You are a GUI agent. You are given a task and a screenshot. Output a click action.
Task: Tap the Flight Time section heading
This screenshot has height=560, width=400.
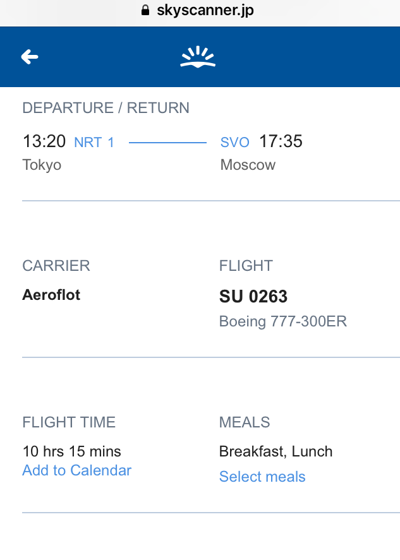(69, 422)
